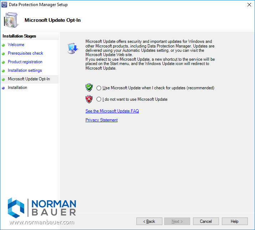Screen dimensions: 255x230
Task: Click the disabled Next button
Action: [x=177, y=221]
